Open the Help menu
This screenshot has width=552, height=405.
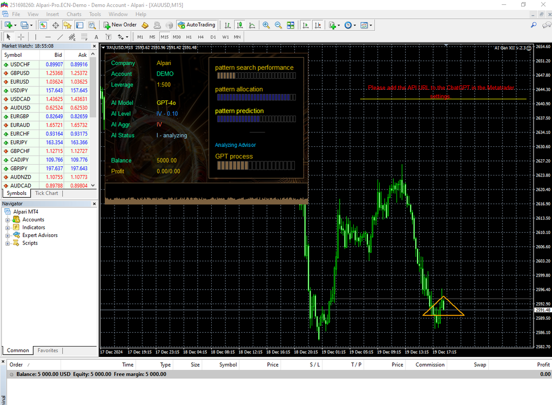click(x=141, y=14)
